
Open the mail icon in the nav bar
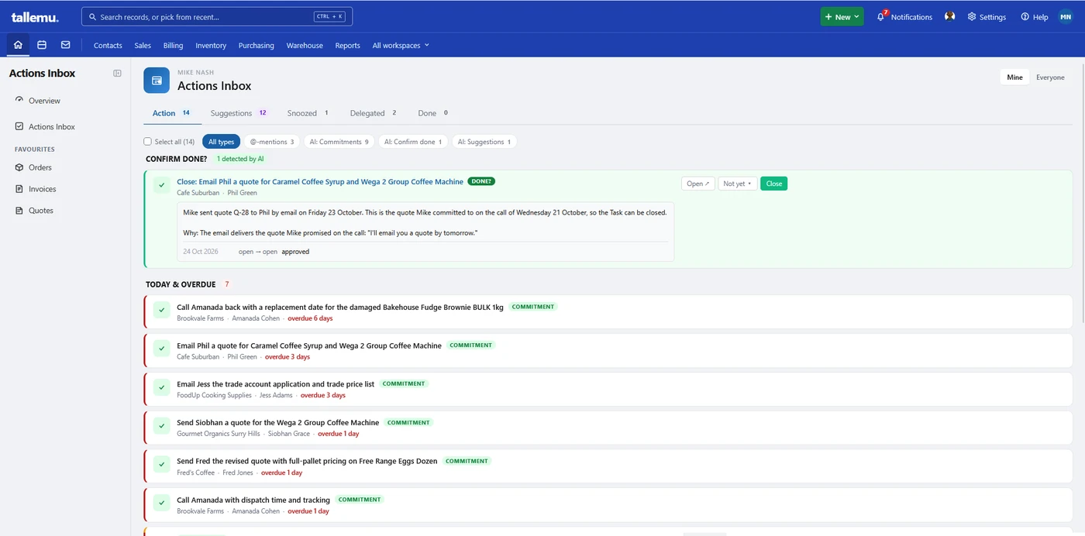click(65, 45)
